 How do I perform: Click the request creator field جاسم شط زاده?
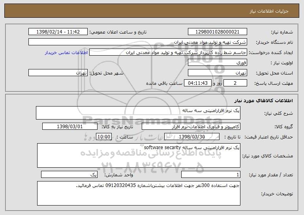(168, 52)
